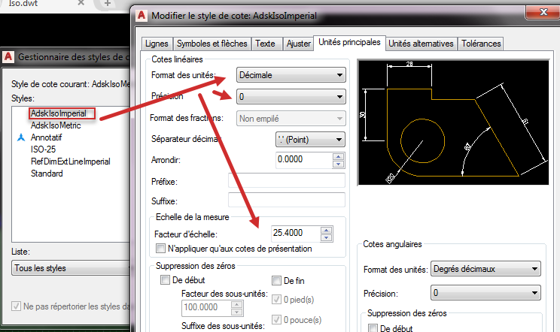Image resolution: width=560 pixels, height=332 pixels.
Task: Expand the angular Précision dropdown
Action: pos(485,293)
